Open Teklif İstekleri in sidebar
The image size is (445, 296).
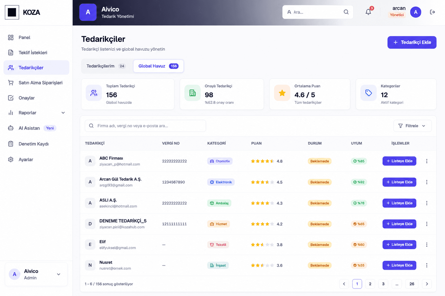(x=36, y=53)
